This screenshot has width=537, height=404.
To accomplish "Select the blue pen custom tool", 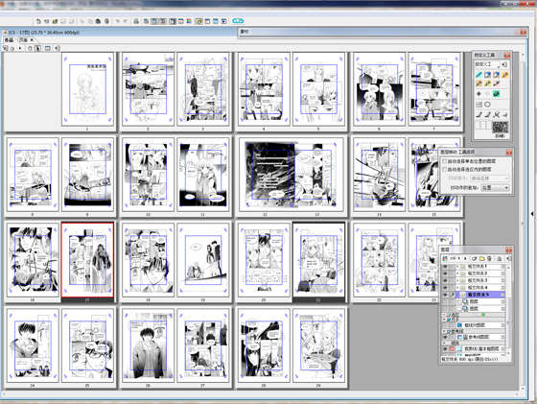I will (479, 74).
